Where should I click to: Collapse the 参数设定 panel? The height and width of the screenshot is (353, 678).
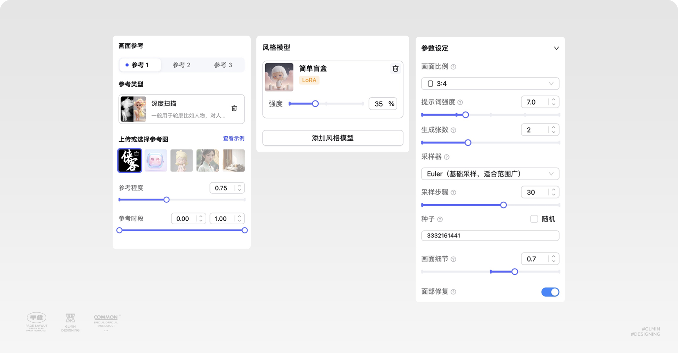click(557, 48)
